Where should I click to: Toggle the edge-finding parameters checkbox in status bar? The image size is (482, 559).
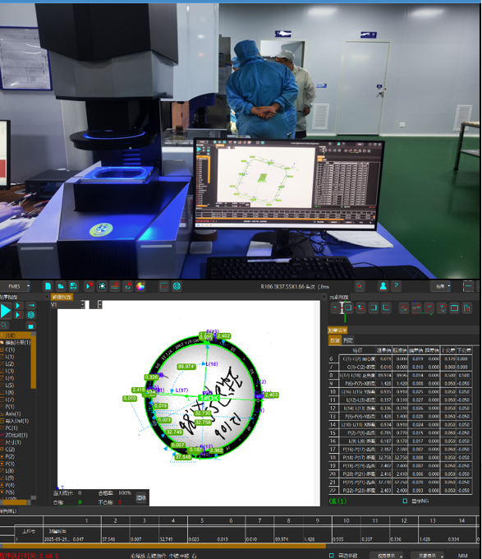(332, 556)
